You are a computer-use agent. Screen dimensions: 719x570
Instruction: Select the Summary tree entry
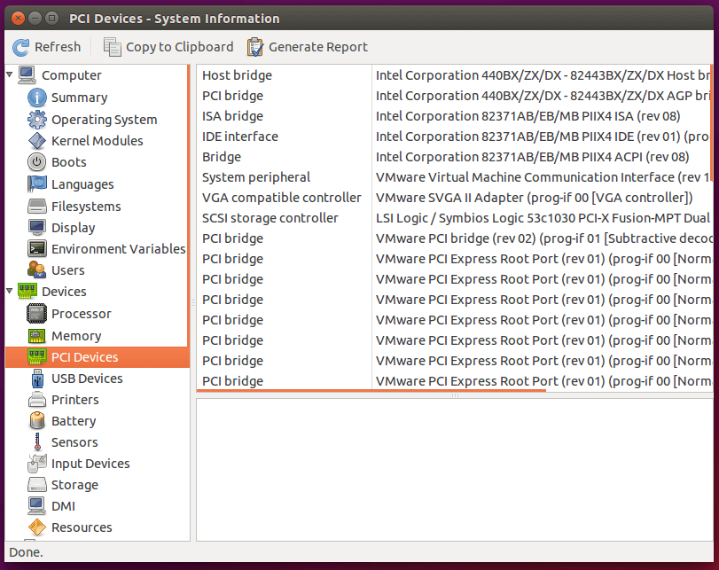79,98
